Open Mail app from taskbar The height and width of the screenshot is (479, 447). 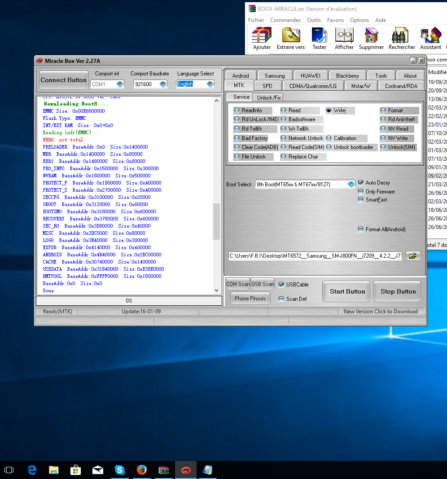coord(98,470)
